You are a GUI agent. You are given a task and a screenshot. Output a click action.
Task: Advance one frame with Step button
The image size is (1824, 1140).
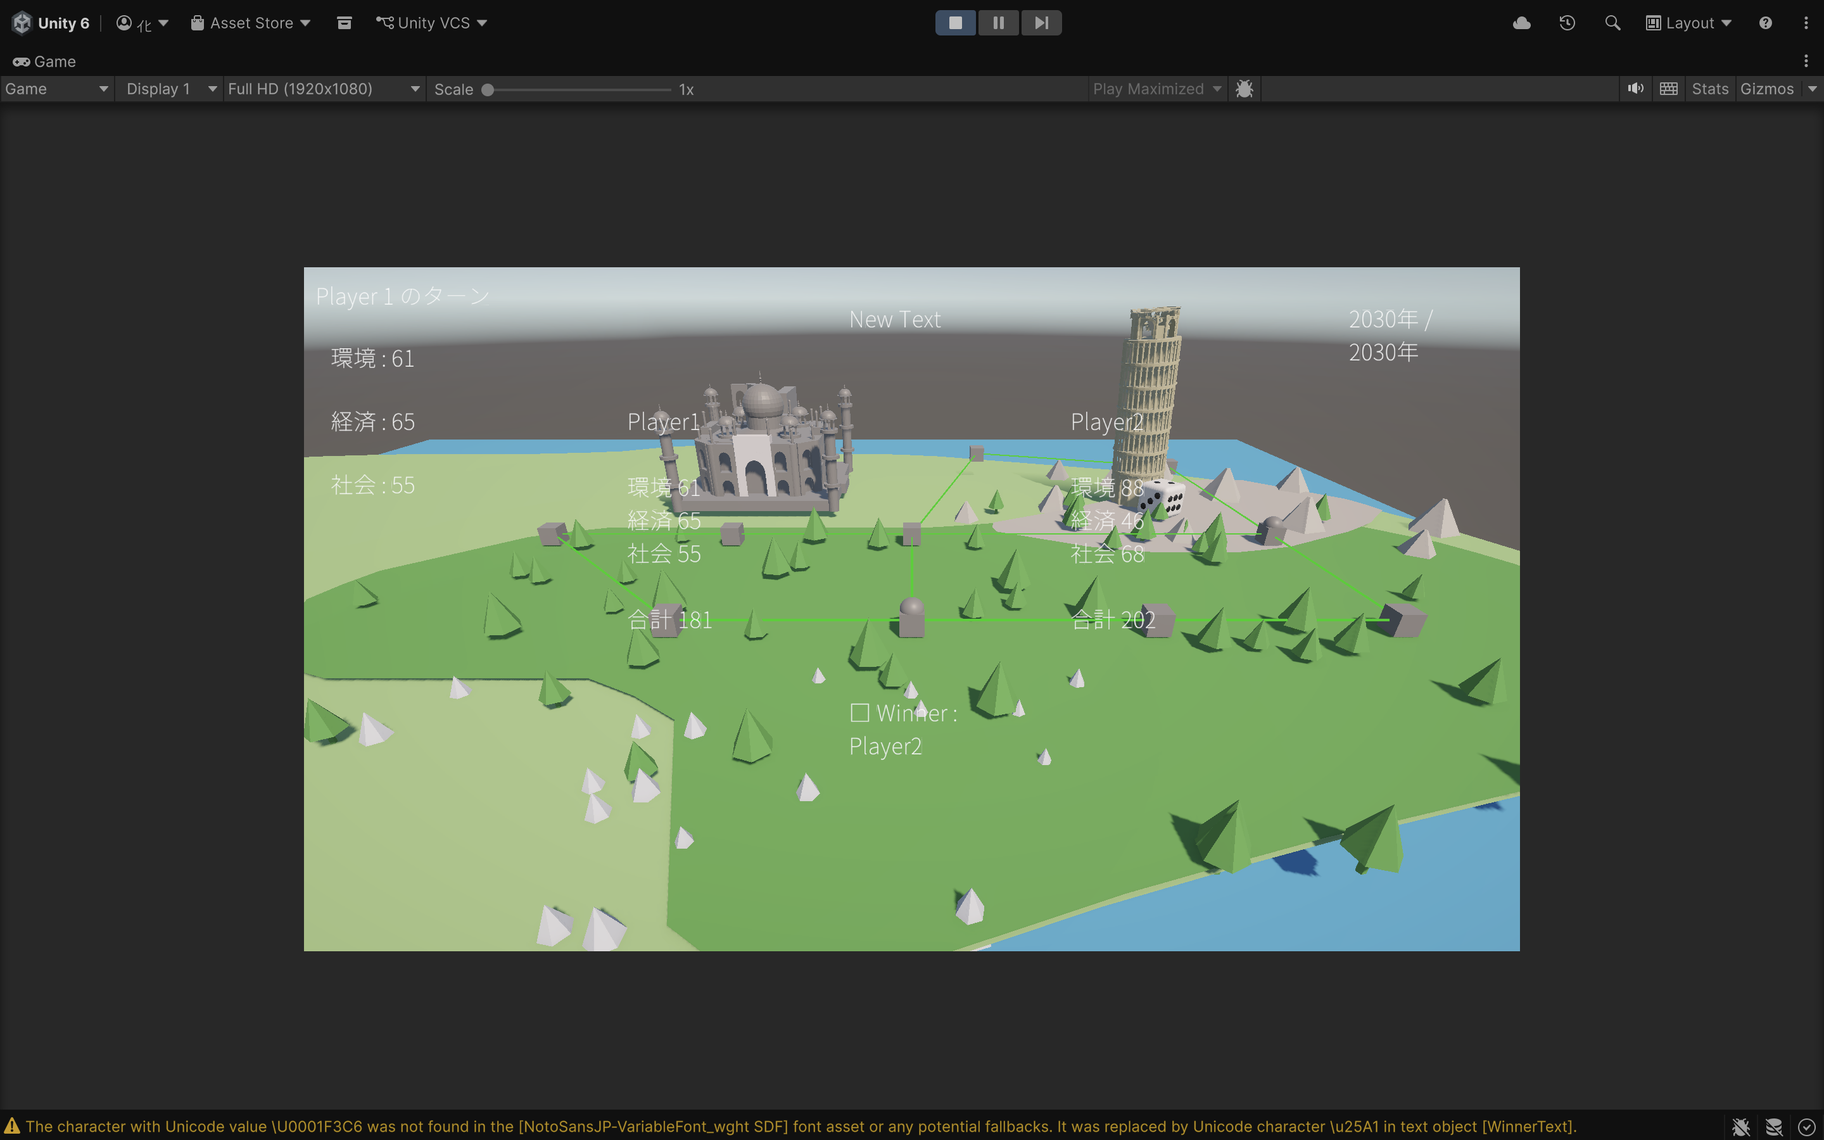[x=1041, y=23]
